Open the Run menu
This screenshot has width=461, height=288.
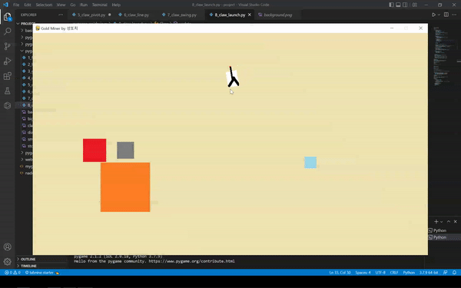(84, 5)
